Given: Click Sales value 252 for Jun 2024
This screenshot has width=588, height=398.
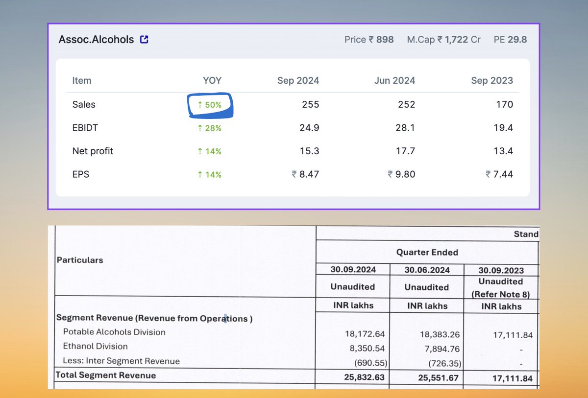Looking at the screenshot, I should 407,104.
